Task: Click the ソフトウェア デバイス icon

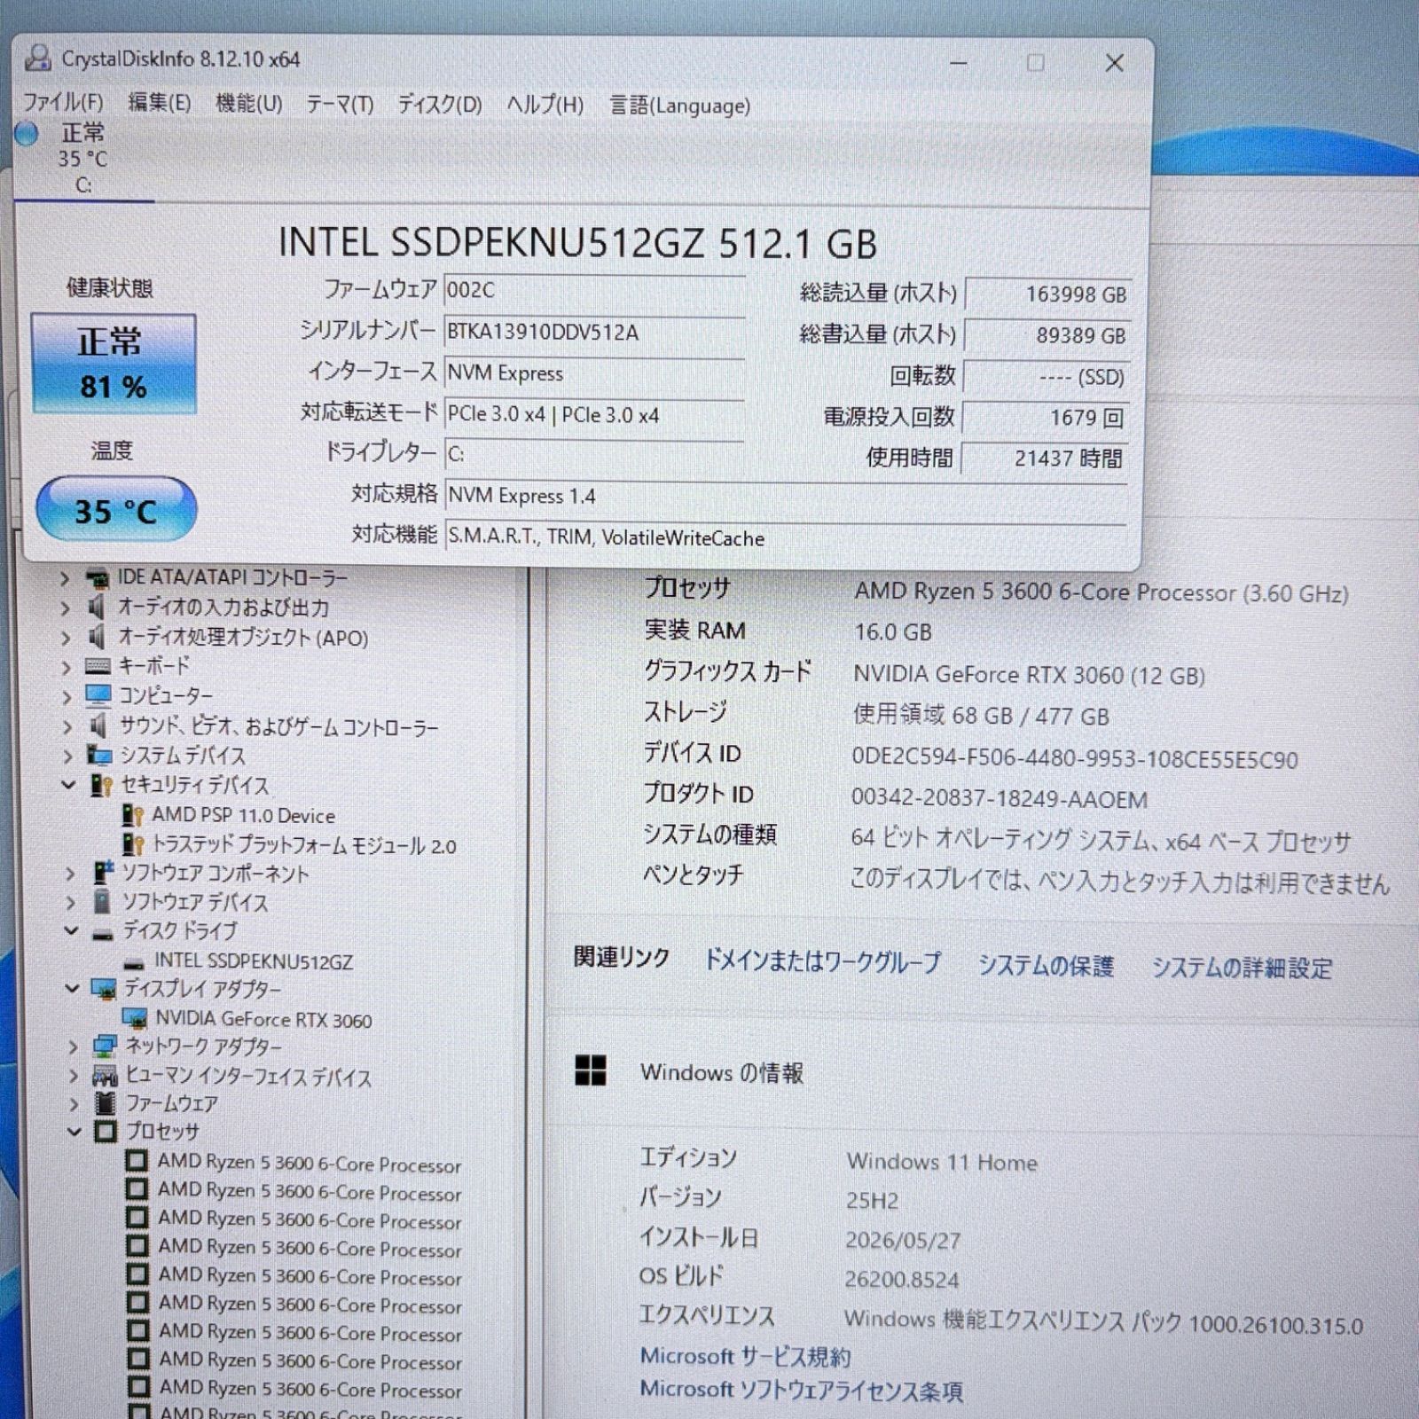Action: click(x=103, y=902)
